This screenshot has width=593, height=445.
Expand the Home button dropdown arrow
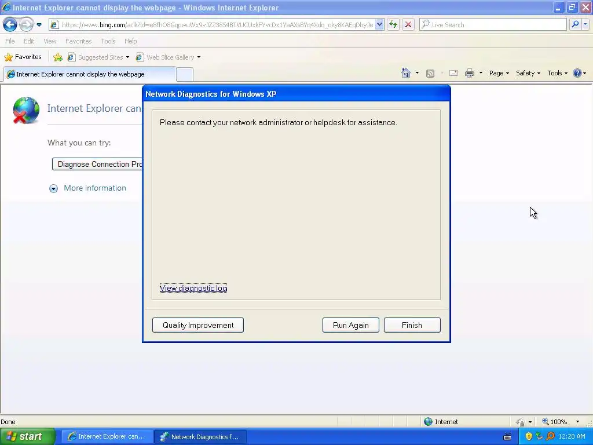[x=417, y=73]
